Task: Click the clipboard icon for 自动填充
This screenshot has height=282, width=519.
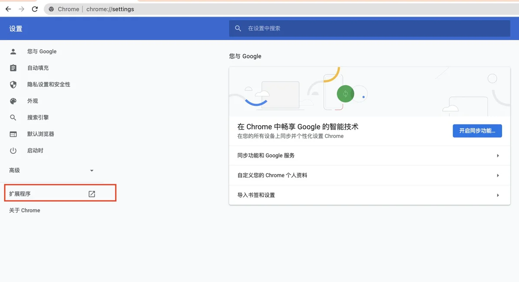Action: point(13,68)
